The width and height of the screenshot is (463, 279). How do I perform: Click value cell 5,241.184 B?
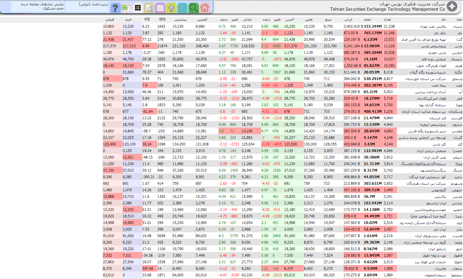click(353, 46)
